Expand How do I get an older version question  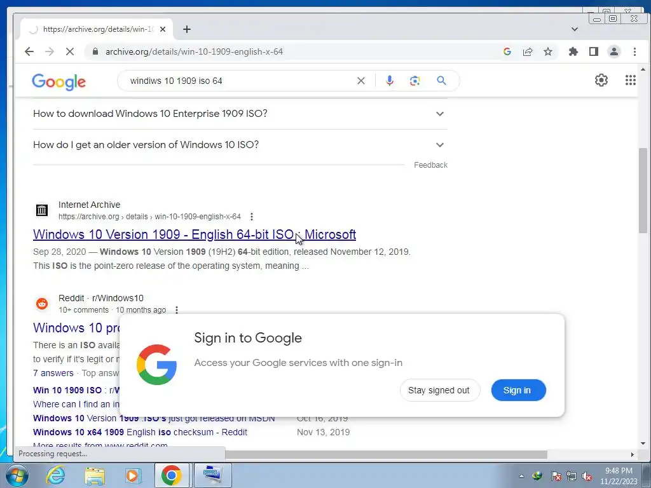tap(240, 145)
